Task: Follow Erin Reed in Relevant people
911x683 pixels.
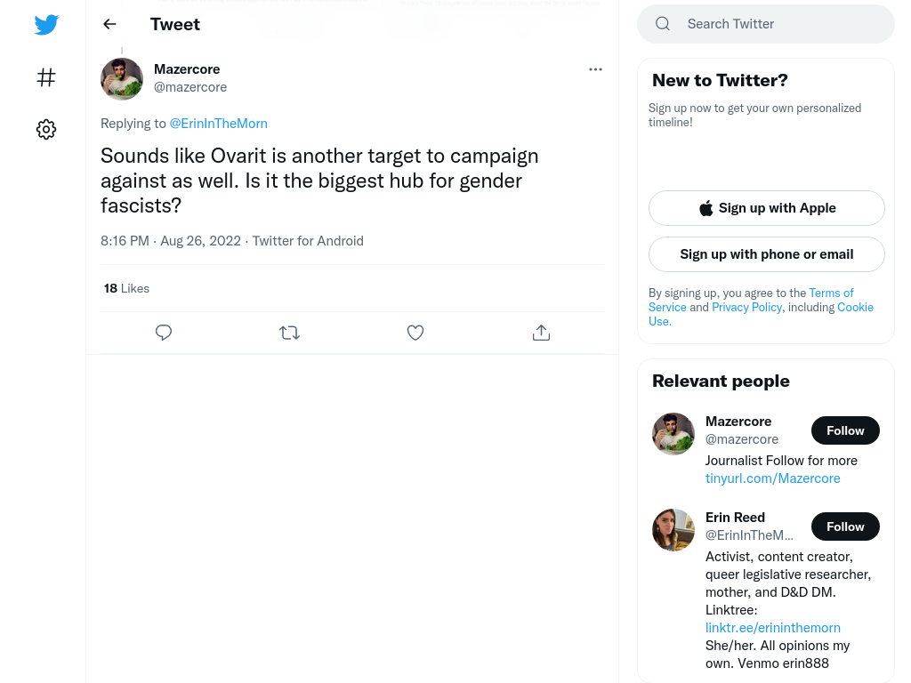Action: click(845, 526)
